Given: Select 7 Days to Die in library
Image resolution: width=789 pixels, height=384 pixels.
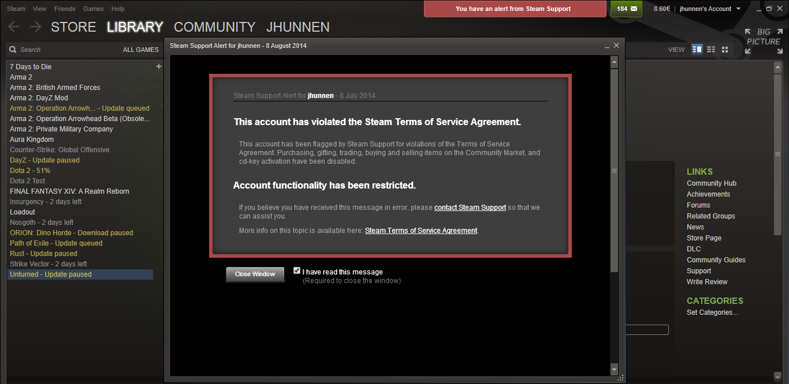Looking at the screenshot, I should 80,67.
